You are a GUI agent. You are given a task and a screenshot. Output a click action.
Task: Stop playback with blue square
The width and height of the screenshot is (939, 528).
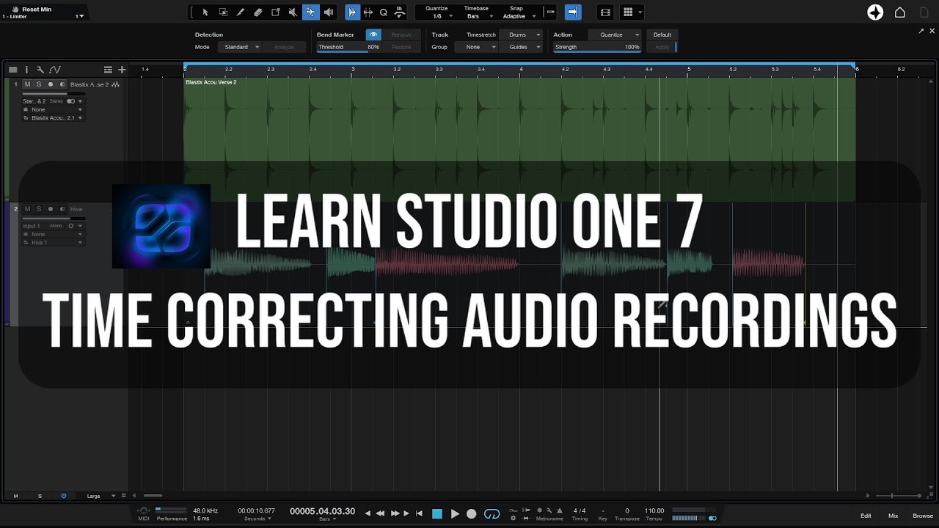(437, 514)
